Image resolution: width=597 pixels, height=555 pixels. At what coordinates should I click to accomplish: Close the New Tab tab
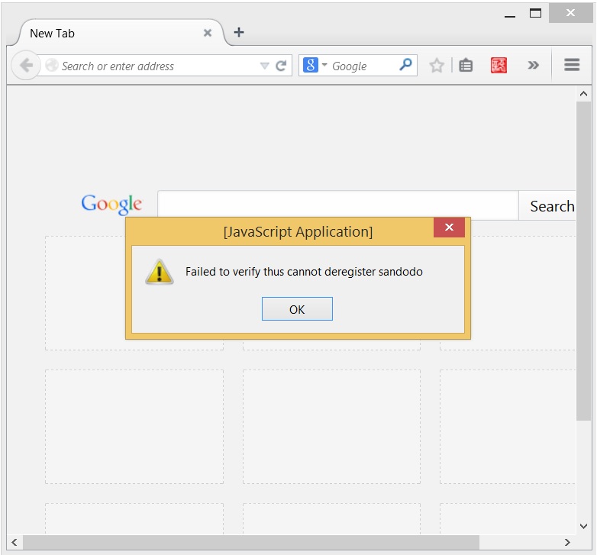(208, 33)
